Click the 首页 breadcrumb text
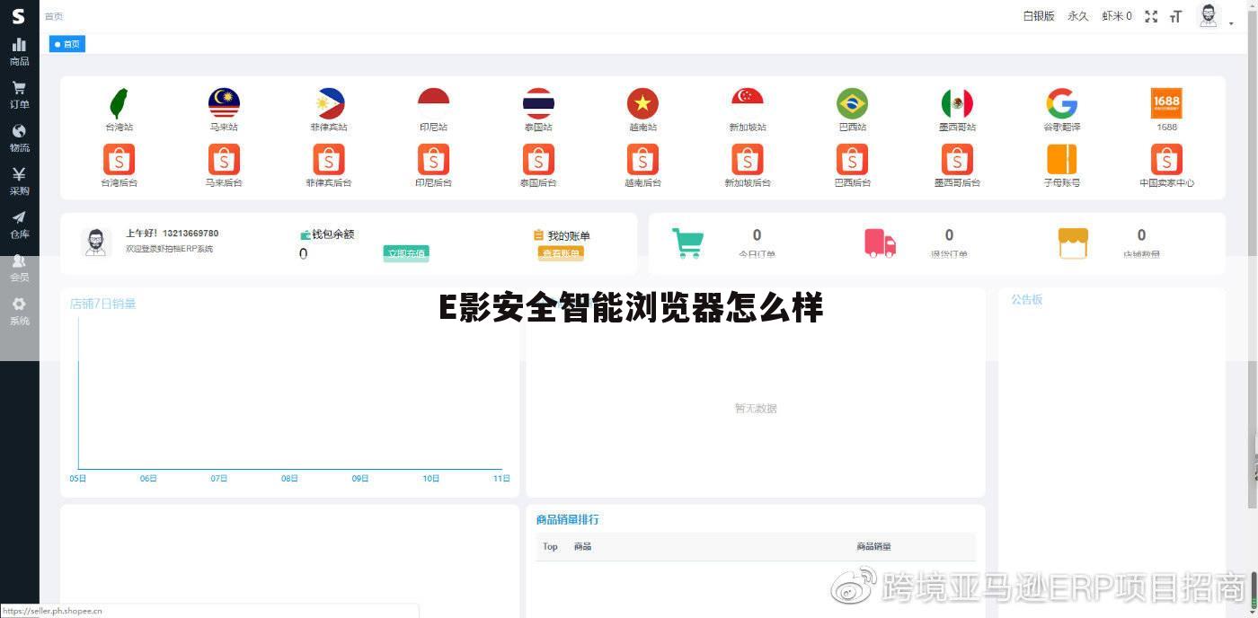The image size is (1258, 618). [x=54, y=16]
